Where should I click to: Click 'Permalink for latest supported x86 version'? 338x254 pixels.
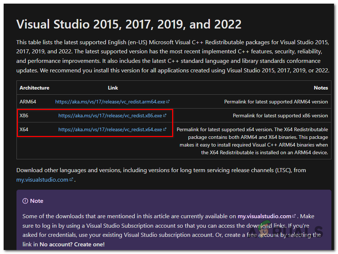point(280,116)
